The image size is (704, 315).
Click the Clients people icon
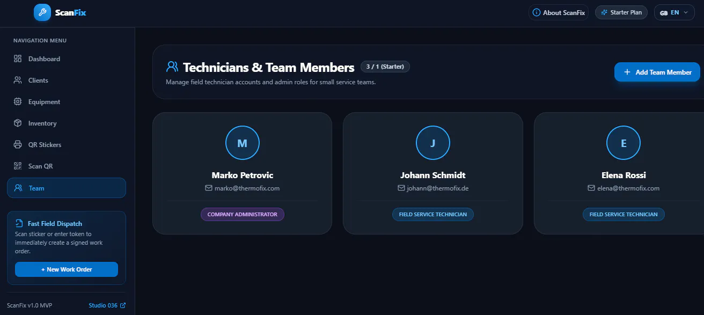18,80
